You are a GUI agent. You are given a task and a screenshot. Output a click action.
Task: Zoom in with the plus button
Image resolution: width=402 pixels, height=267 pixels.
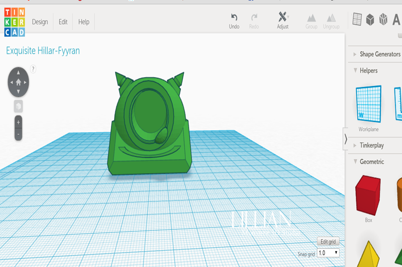point(18,122)
